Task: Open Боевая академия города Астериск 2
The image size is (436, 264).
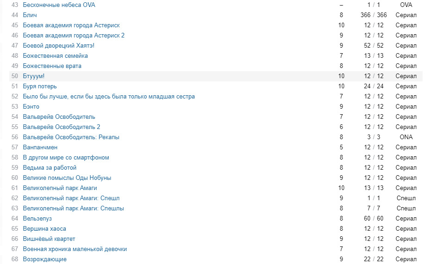Action: pyautogui.click(x=74, y=36)
